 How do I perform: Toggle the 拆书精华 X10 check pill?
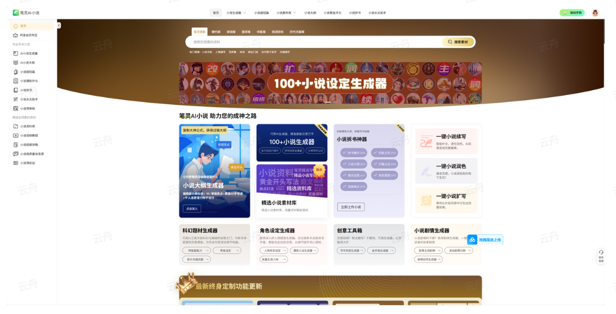[x=353, y=153]
